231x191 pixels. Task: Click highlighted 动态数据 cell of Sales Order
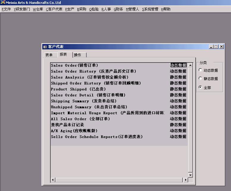click(178, 65)
